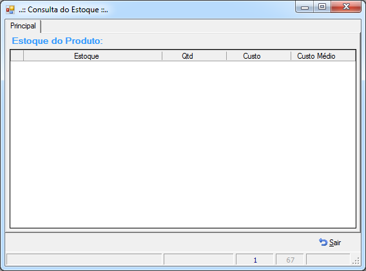Maximize the Consulta do Estoque window
Screen dimensions: 366x271
(322, 7)
